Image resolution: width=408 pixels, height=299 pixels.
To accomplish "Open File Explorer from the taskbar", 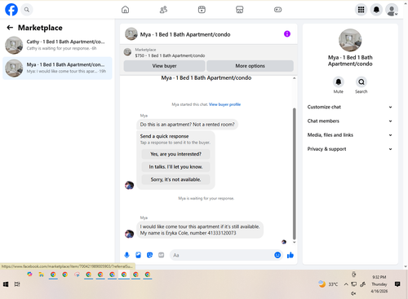I will tap(41, 275).
